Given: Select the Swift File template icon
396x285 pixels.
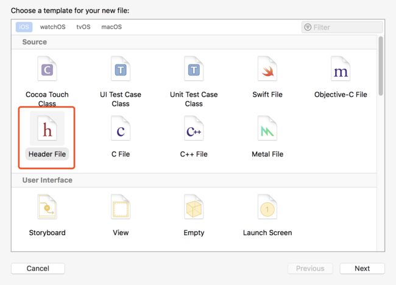Looking at the screenshot, I should (267, 69).
